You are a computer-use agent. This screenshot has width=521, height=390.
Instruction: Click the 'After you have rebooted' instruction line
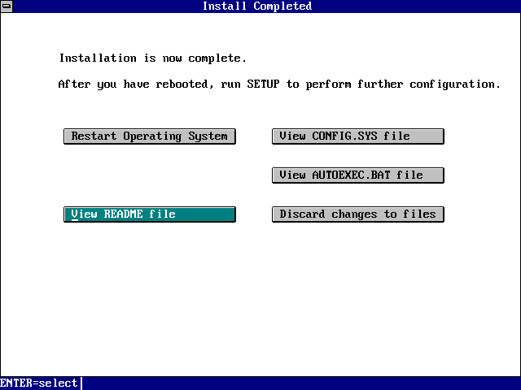tap(278, 84)
